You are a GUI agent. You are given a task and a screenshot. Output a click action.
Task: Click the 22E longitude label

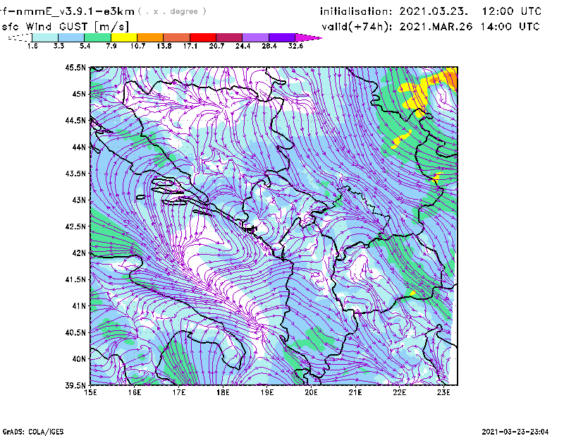point(399,392)
